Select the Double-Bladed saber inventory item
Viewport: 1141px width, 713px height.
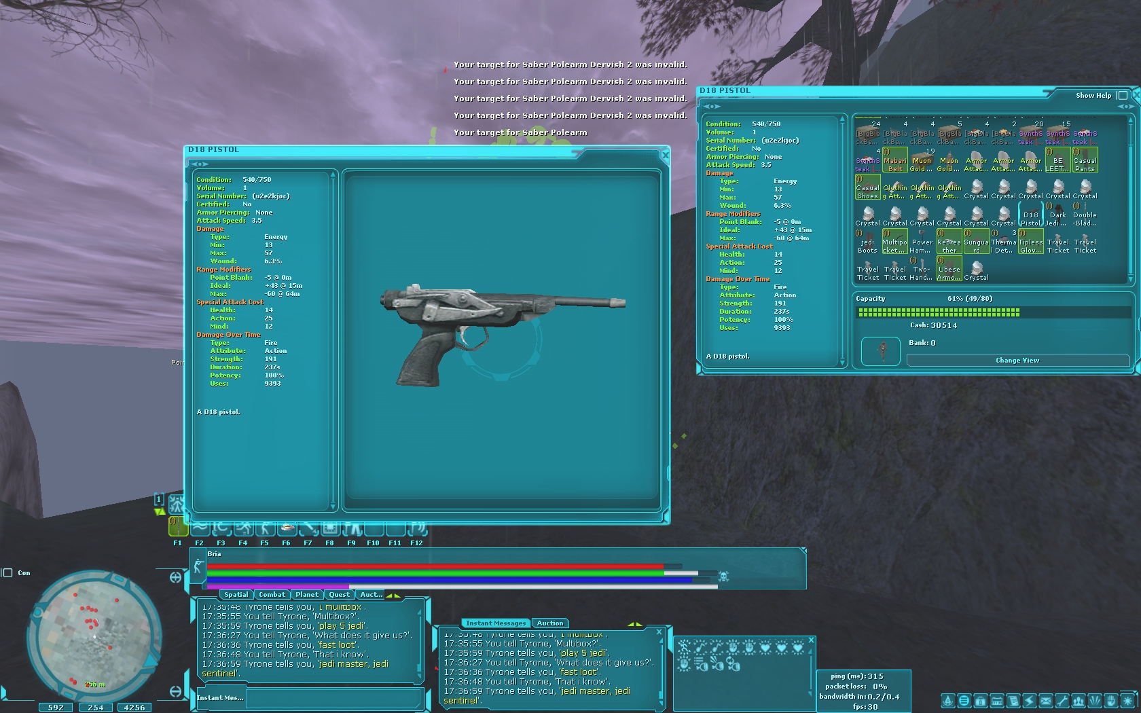point(1085,215)
